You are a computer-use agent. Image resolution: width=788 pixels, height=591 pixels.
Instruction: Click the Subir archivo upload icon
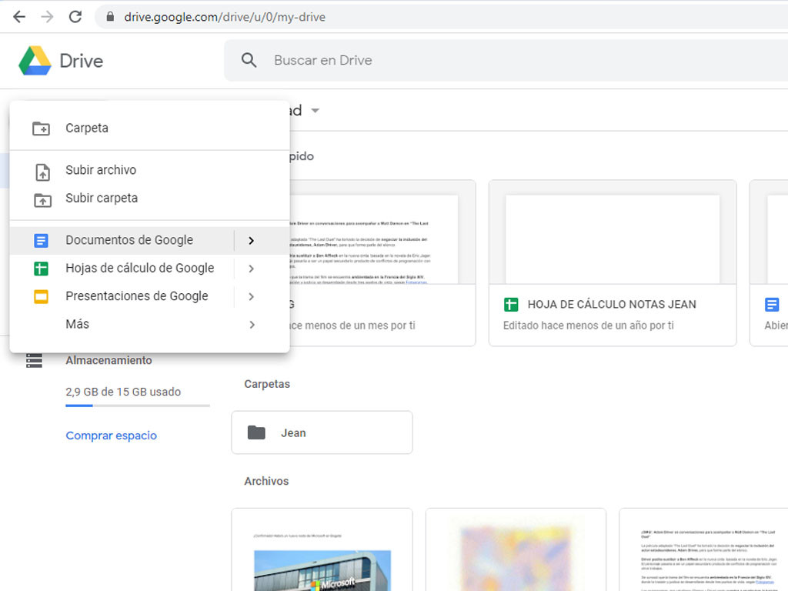41,169
